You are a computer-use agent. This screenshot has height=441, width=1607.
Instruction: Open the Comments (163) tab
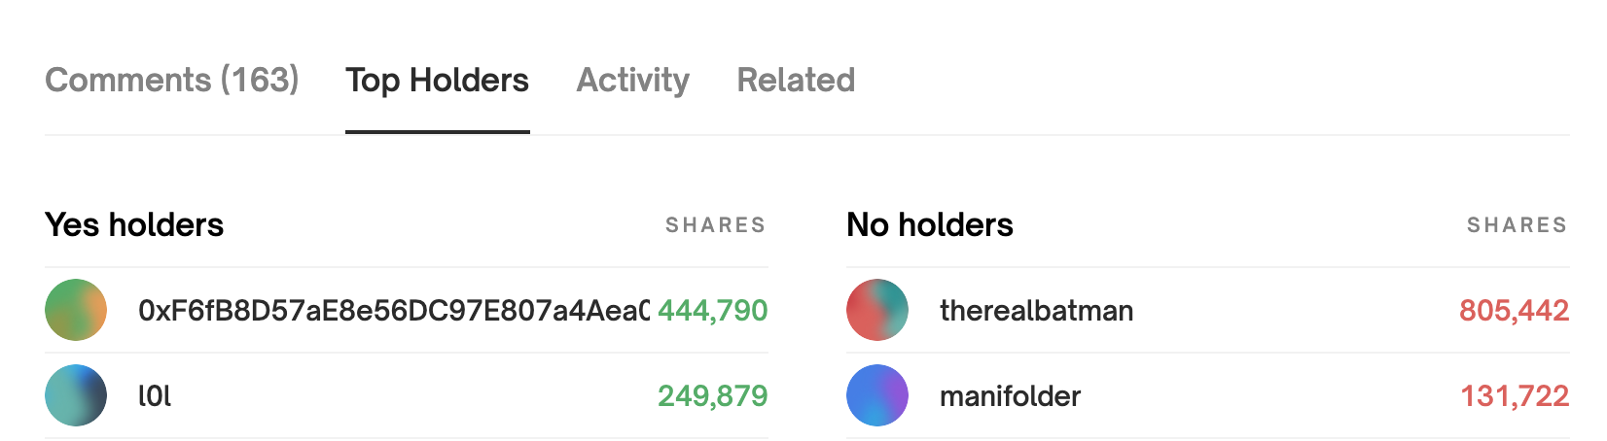pos(172,80)
